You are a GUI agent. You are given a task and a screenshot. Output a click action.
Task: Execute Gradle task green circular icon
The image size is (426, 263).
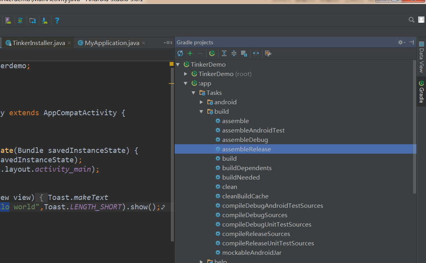(x=212, y=53)
